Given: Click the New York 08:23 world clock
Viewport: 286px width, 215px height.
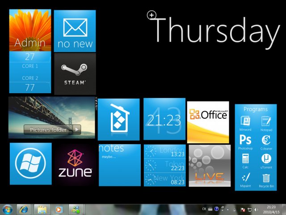Looking at the screenshot, I should [x=165, y=179].
